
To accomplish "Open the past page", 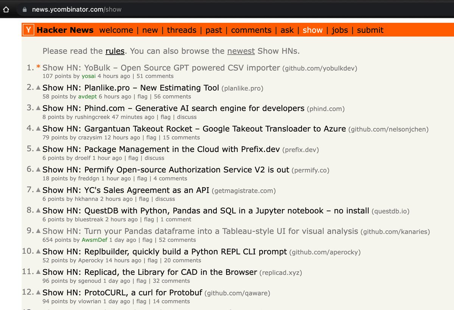I will [214, 30].
